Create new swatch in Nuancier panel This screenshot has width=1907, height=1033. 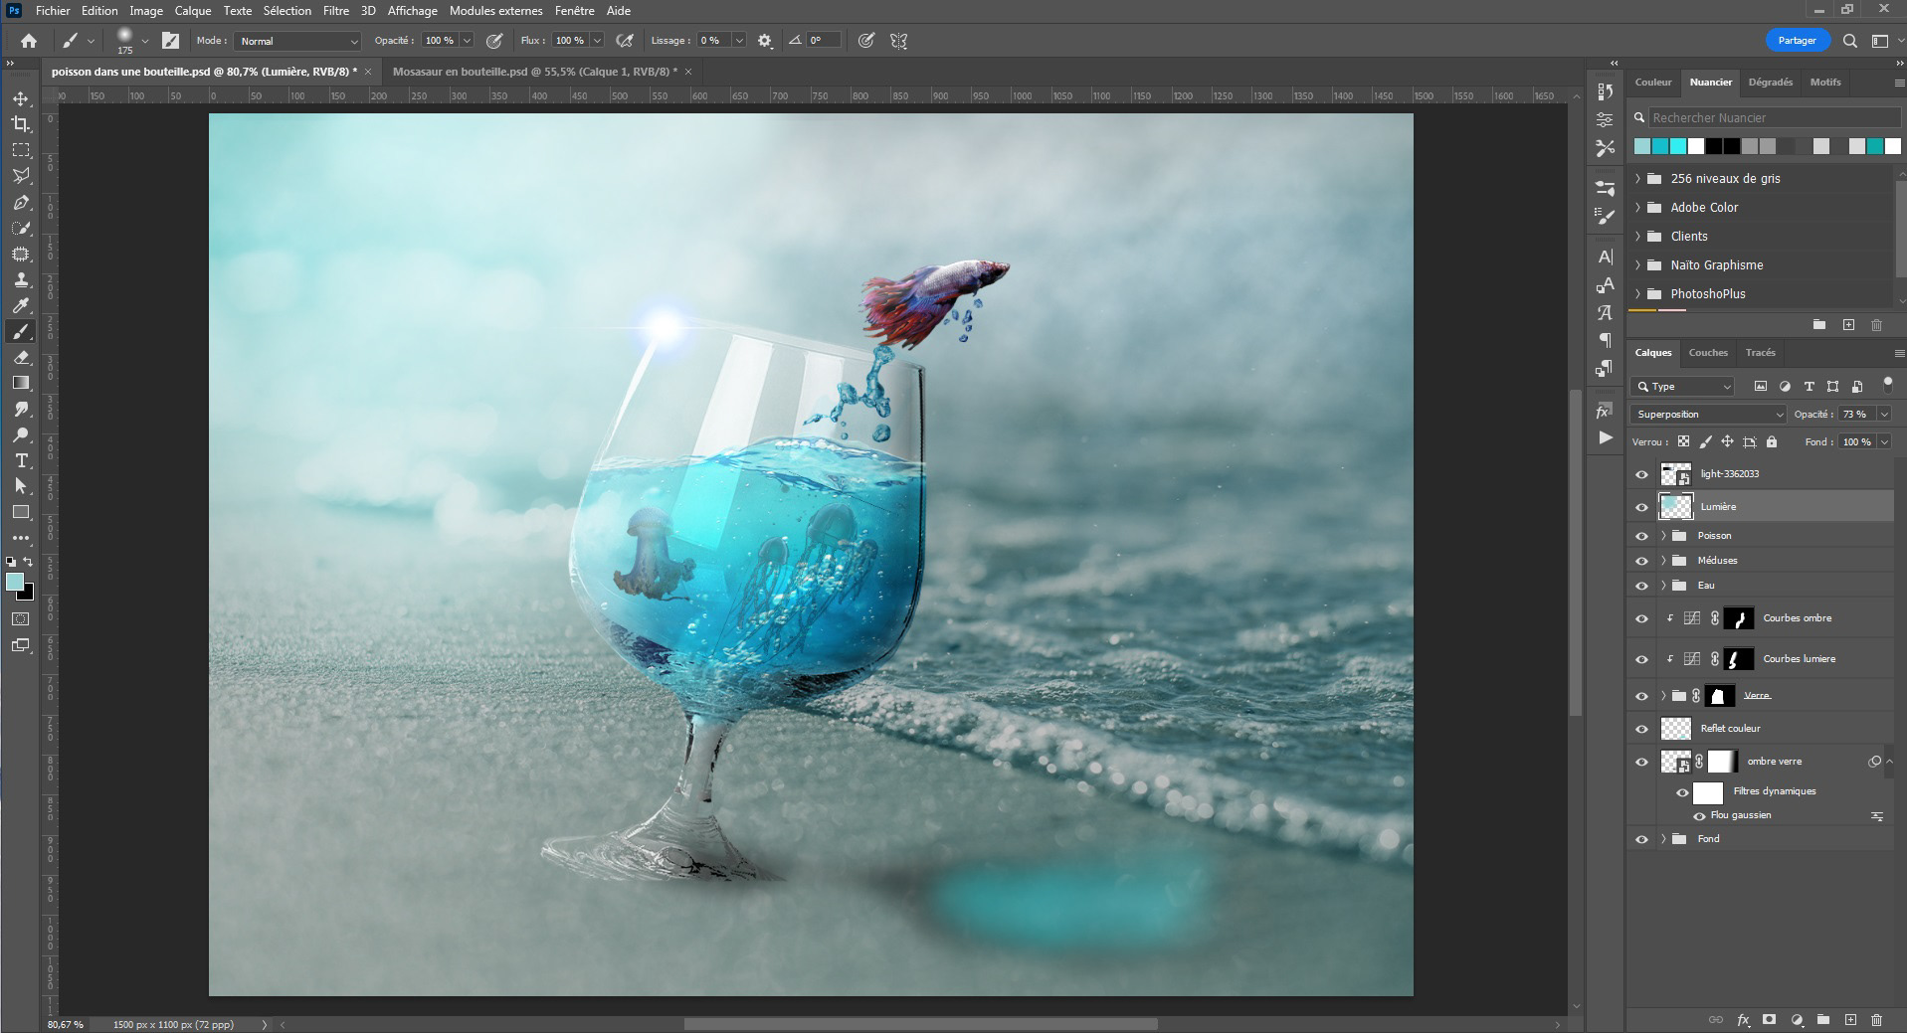(1848, 325)
